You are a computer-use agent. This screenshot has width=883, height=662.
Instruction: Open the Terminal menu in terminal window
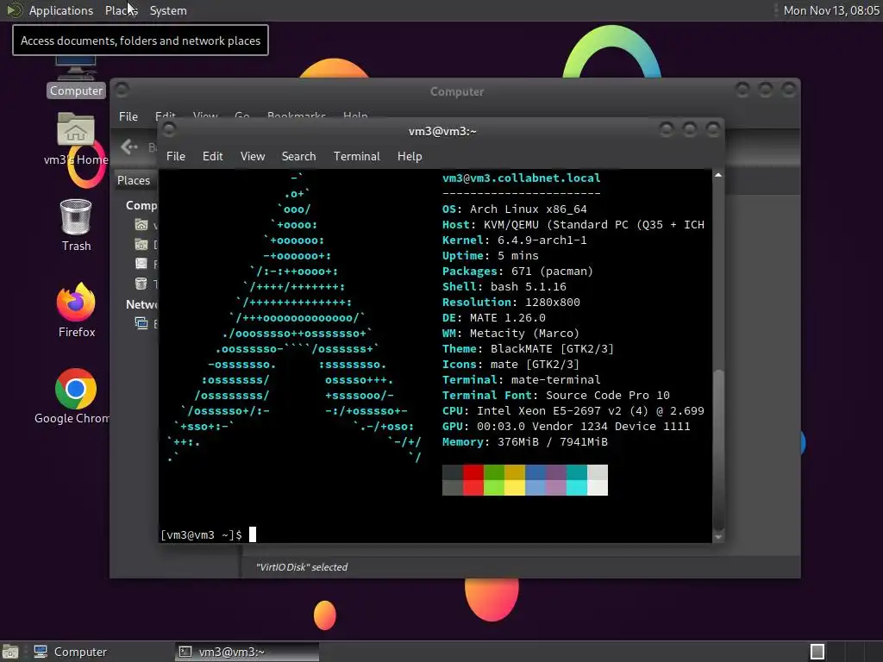coord(356,156)
